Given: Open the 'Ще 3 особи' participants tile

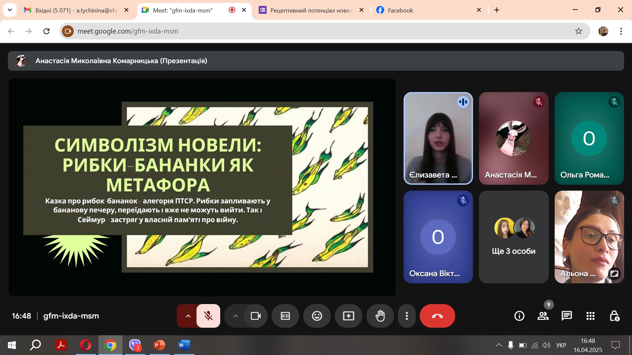Looking at the screenshot, I should click(x=513, y=237).
